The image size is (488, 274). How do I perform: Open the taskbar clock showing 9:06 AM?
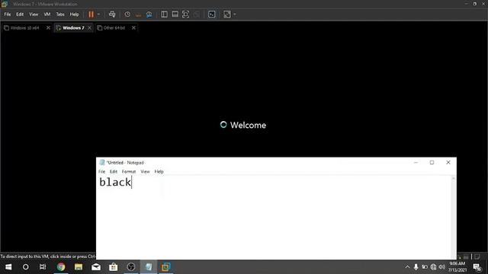457,267
